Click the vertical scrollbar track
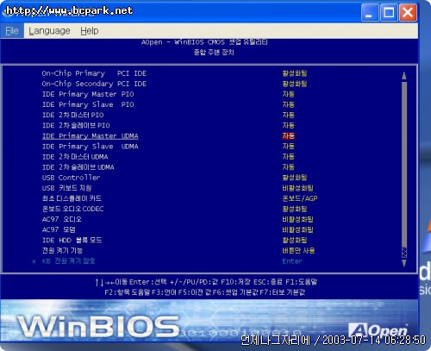 tap(404, 164)
